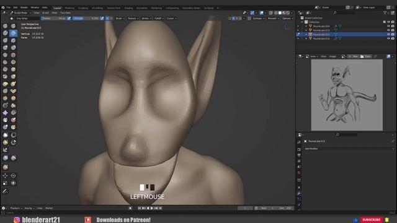
Task: Select the Draw sculpt brush
Action: point(5,26)
